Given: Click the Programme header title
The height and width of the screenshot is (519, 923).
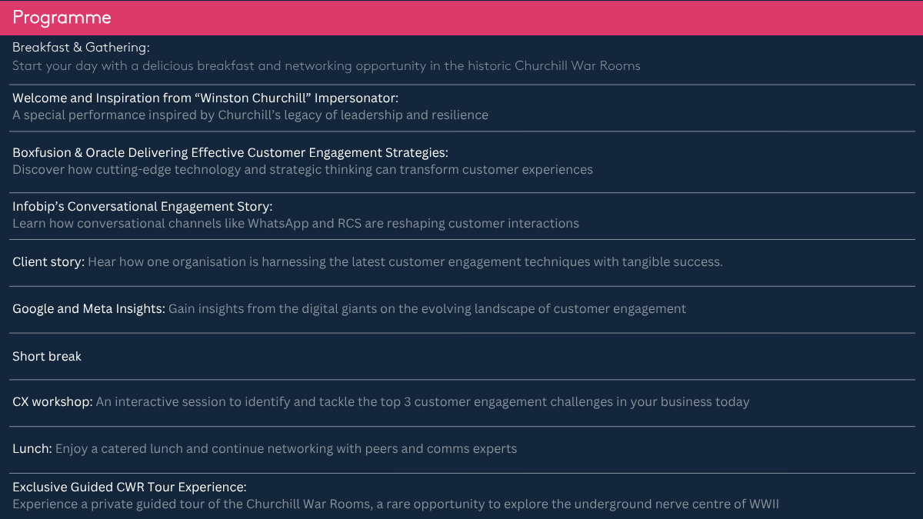Looking at the screenshot, I should coord(62,18).
